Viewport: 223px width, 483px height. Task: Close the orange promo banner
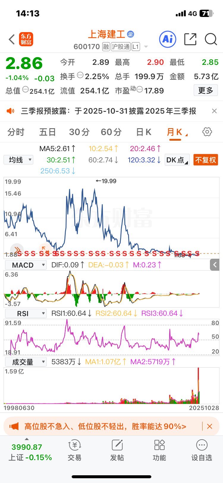point(210,426)
